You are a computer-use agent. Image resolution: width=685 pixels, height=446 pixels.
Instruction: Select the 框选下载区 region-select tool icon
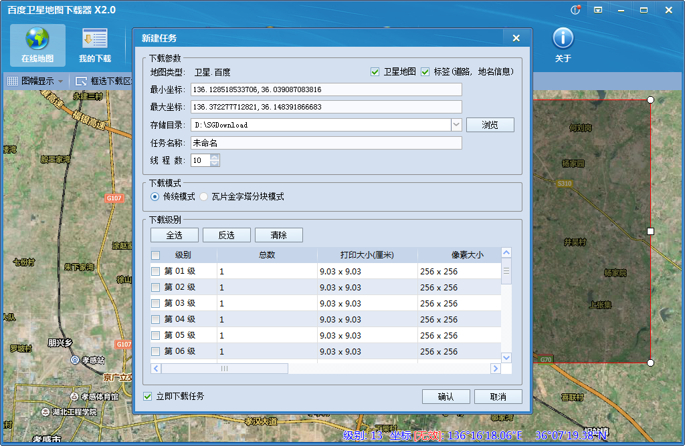(x=80, y=81)
